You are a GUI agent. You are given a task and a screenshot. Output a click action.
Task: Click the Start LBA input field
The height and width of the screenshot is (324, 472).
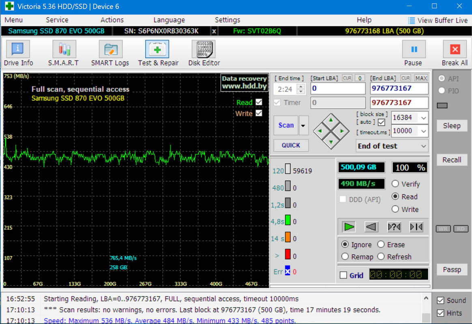tap(338, 88)
